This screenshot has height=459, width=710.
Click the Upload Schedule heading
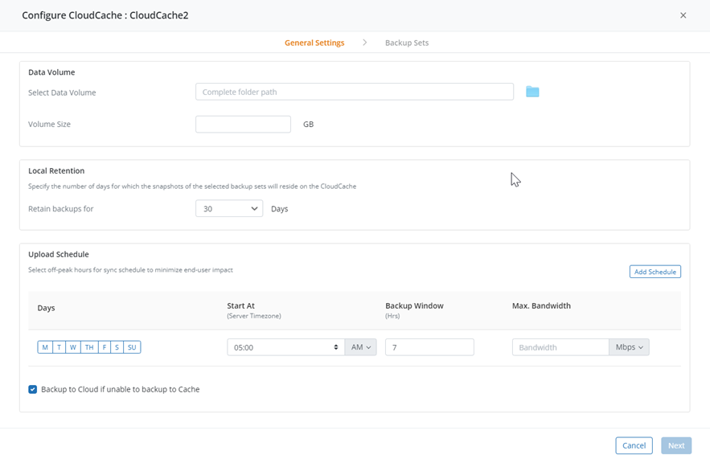pos(59,254)
